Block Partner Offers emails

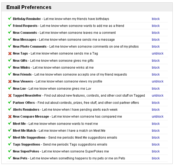pyautogui.click(x=156, y=103)
